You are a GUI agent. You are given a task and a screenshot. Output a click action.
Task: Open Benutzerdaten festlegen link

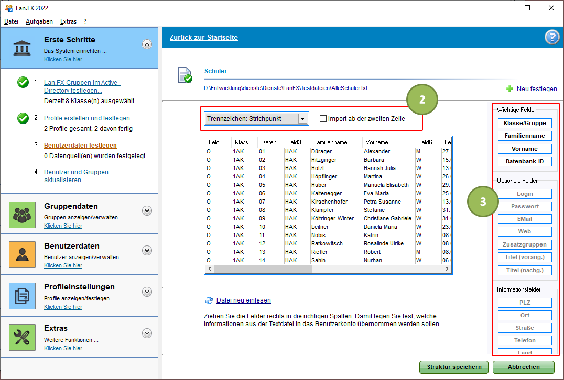point(80,146)
